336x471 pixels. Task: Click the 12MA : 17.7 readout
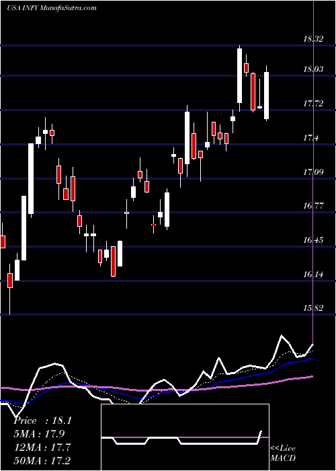[x=42, y=447]
